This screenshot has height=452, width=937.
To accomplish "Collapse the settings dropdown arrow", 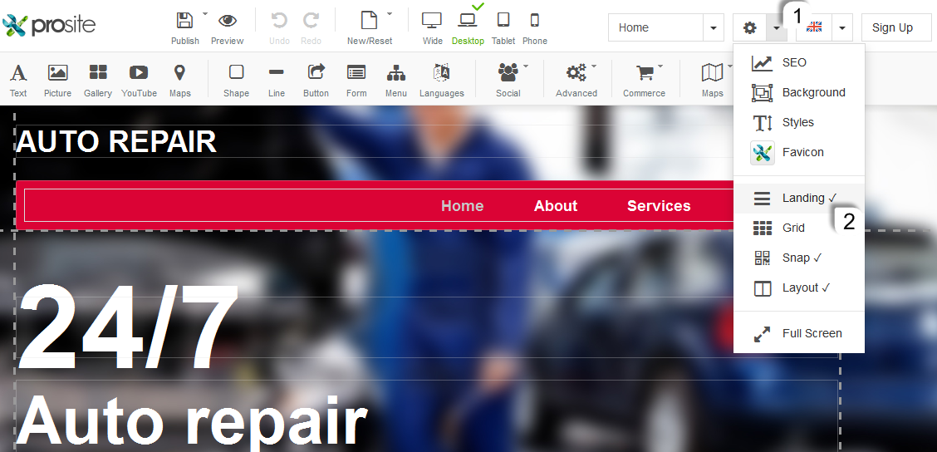I will click(x=776, y=27).
